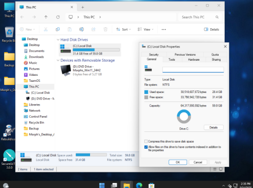Open the Rebuild icon cache desktop shortcut
This screenshot has height=188, width=253.
pos(9,132)
